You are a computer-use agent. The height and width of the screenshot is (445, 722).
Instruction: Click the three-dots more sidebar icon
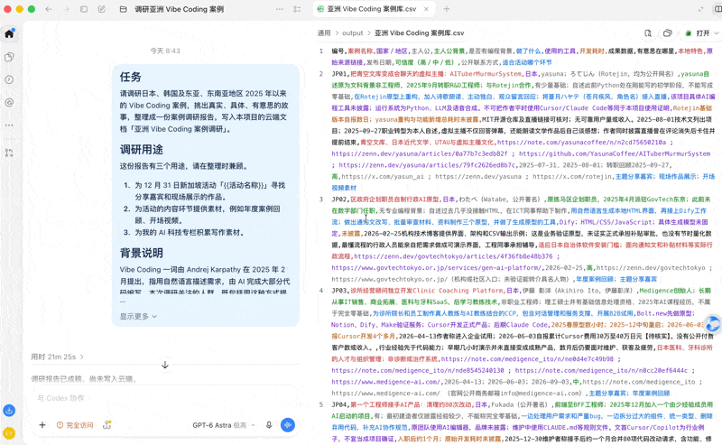9,125
